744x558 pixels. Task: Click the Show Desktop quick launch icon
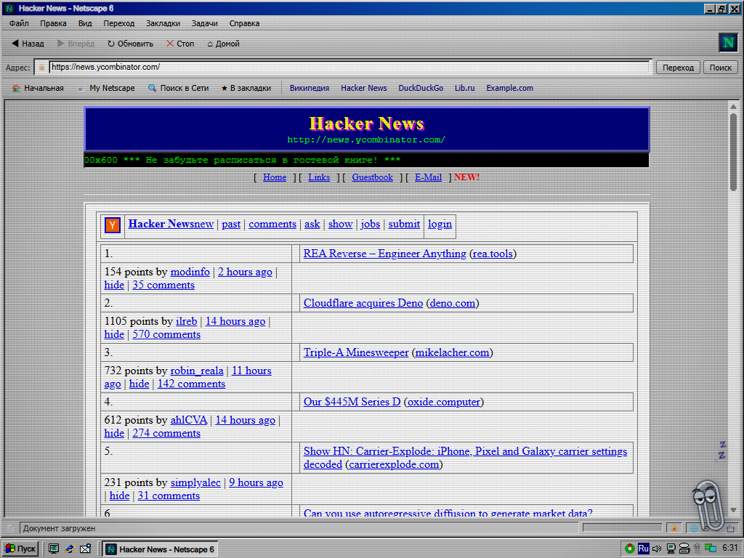tap(54, 549)
